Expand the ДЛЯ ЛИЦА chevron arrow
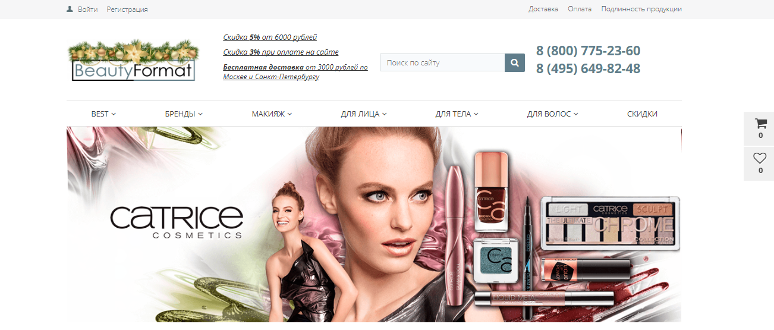Screen dimensions: 774x330 [x=385, y=114]
